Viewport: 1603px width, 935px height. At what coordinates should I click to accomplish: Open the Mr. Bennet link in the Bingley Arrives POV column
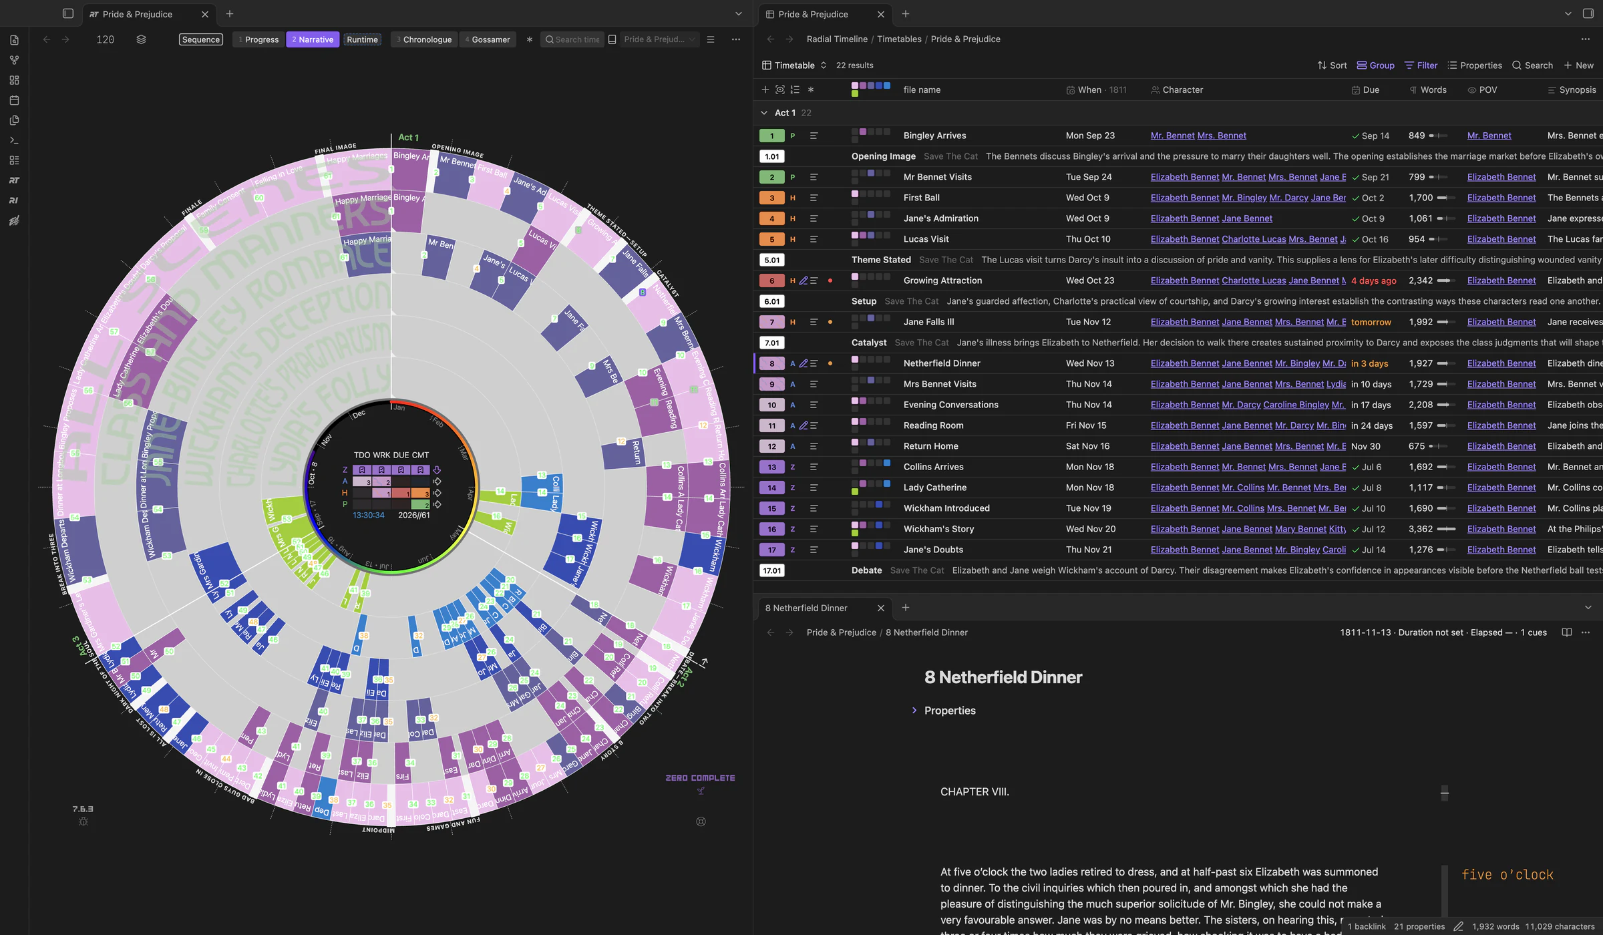tap(1489, 136)
